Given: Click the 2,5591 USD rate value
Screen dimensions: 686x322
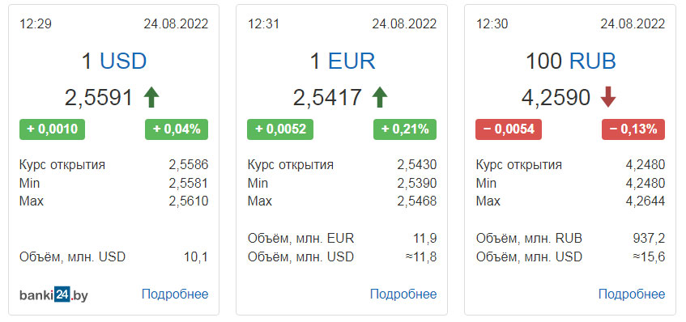Looking at the screenshot, I should (x=99, y=98).
